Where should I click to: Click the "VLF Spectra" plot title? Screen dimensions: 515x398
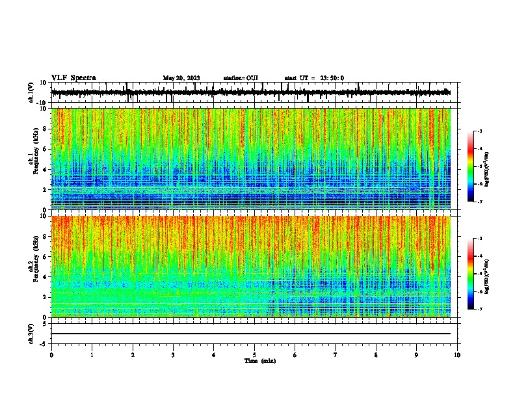tap(73, 78)
